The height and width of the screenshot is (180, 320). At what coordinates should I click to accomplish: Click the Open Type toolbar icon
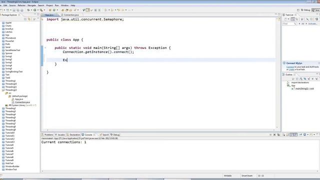click(x=63, y=10)
